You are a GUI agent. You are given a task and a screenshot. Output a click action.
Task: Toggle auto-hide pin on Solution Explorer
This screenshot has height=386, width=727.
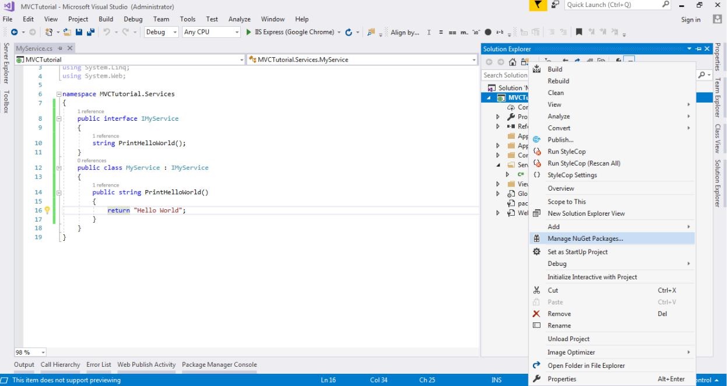pyautogui.click(x=699, y=48)
